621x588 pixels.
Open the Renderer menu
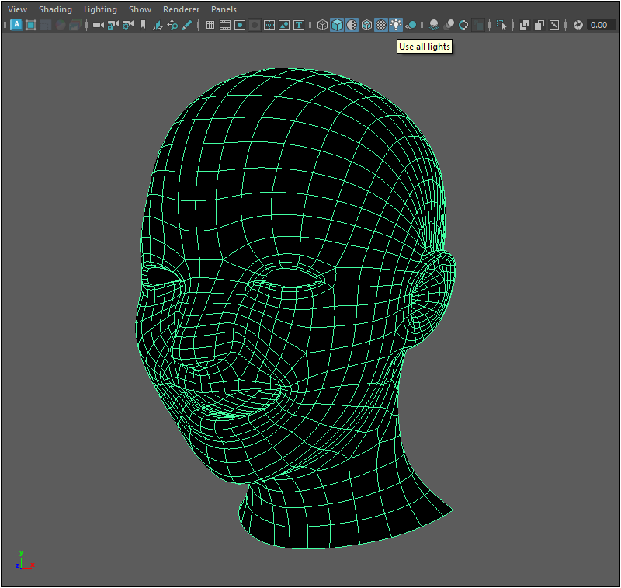pyautogui.click(x=181, y=9)
